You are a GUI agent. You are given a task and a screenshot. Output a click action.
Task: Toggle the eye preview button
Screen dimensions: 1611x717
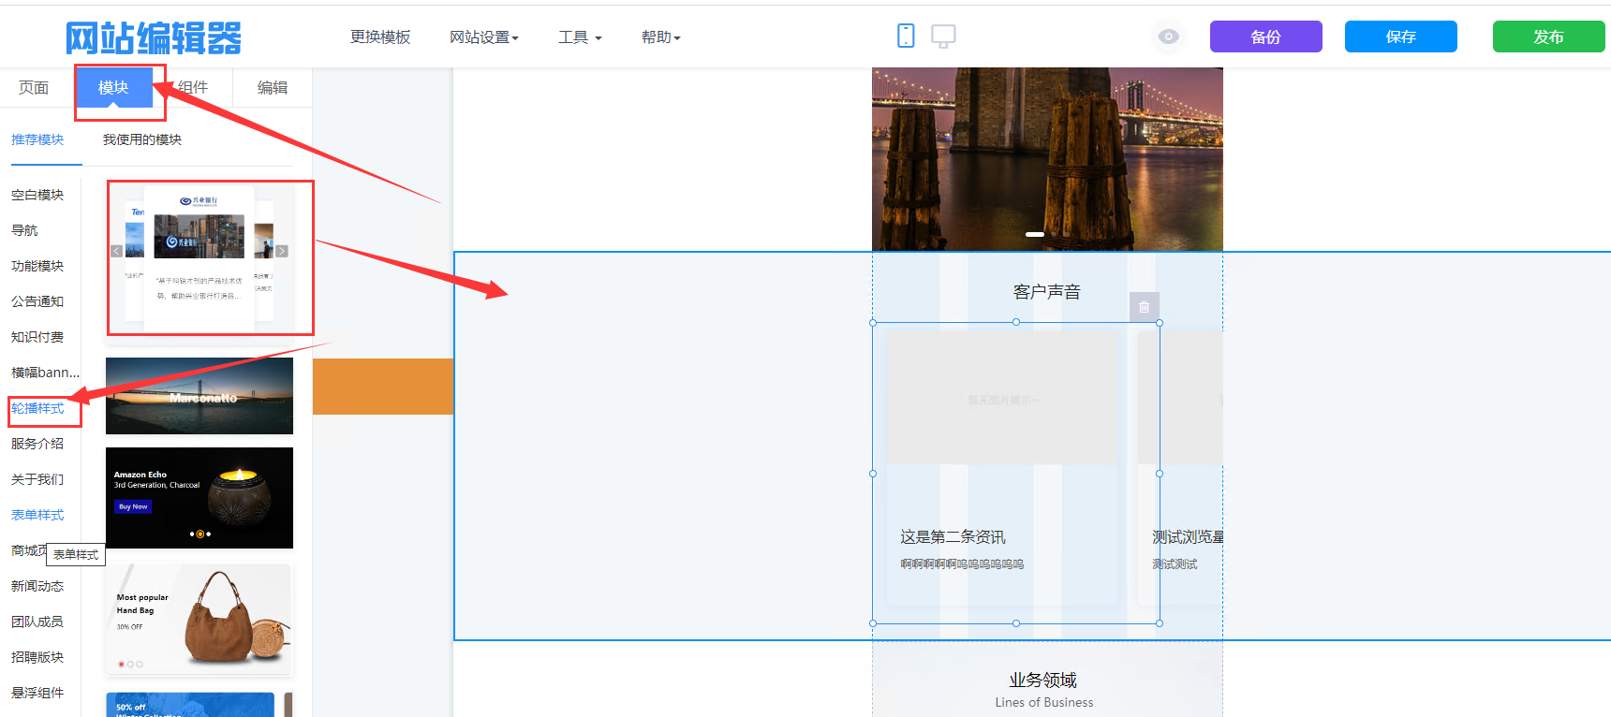1168,37
